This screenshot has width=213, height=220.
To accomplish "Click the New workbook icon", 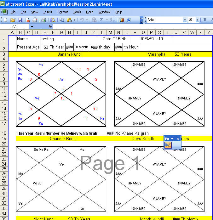I will [5, 20].
